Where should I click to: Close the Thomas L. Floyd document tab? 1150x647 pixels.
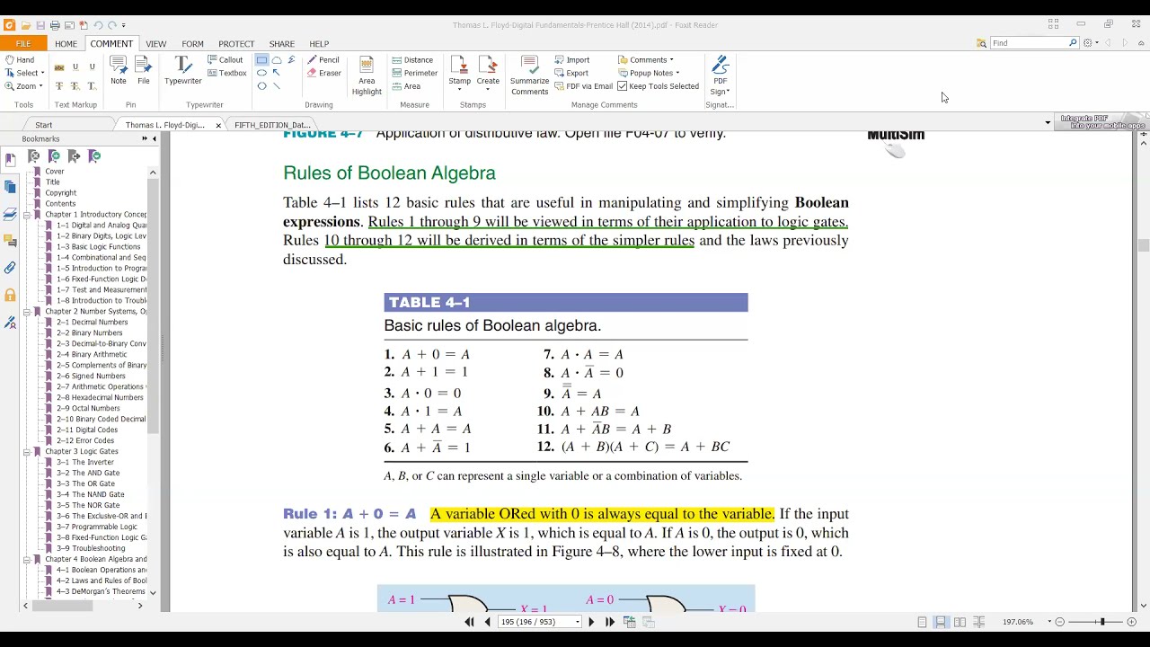coord(218,125)
